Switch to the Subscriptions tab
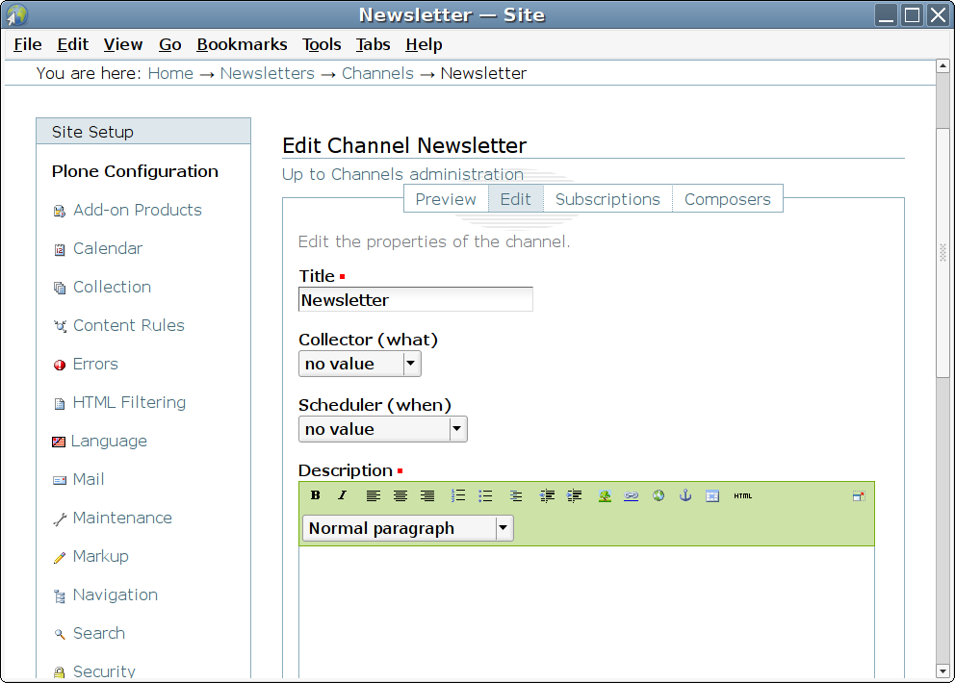Viewport: 955px width, 683px height. click(607, 199)
